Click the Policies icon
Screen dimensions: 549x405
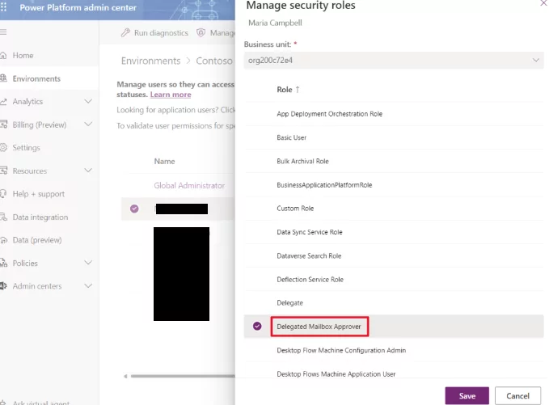click(x=3, y=264)
